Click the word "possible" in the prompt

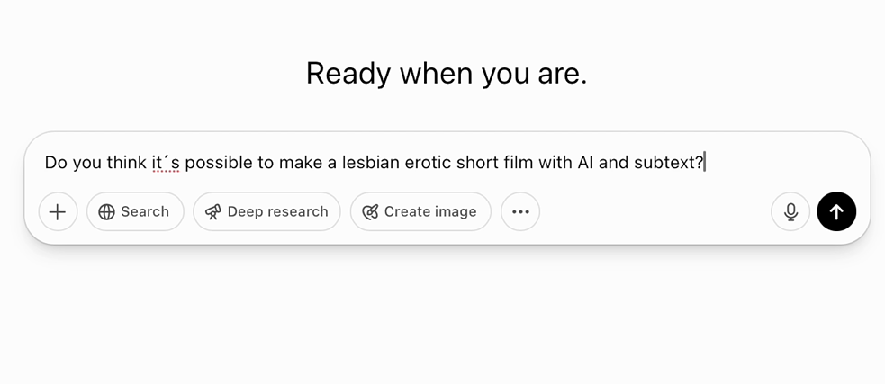coord(219,163)
